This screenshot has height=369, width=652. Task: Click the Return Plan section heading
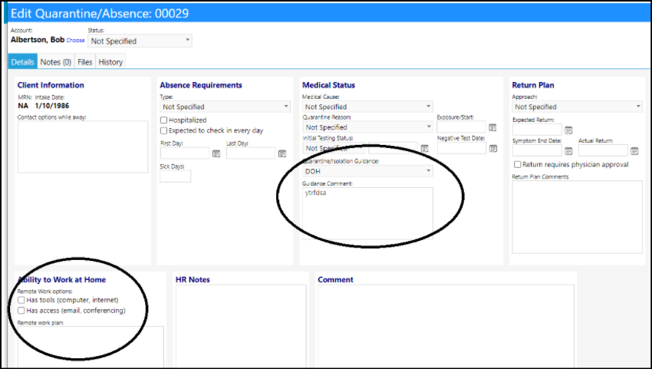click(x=533, y=85)
